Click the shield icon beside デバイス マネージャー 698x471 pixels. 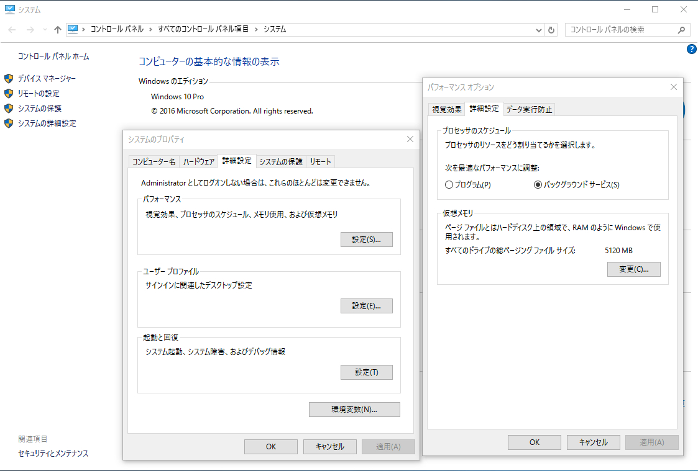click(x=9, y=79)
